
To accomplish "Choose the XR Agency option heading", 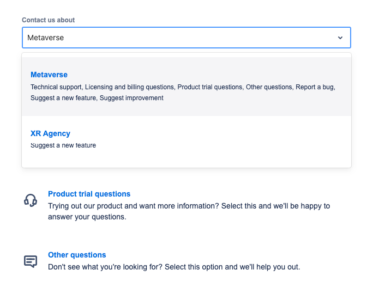I will click(50, 133).
